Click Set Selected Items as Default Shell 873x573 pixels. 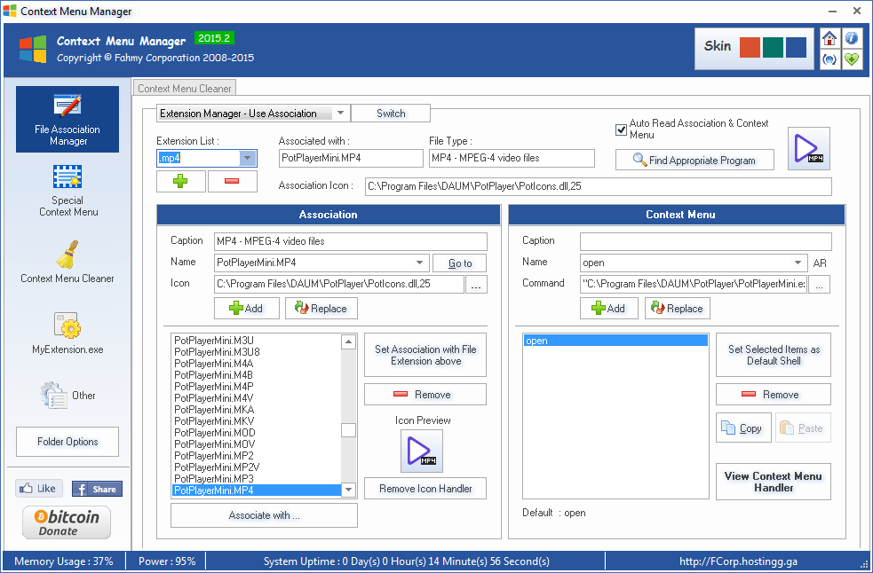[x=774, y=355]
